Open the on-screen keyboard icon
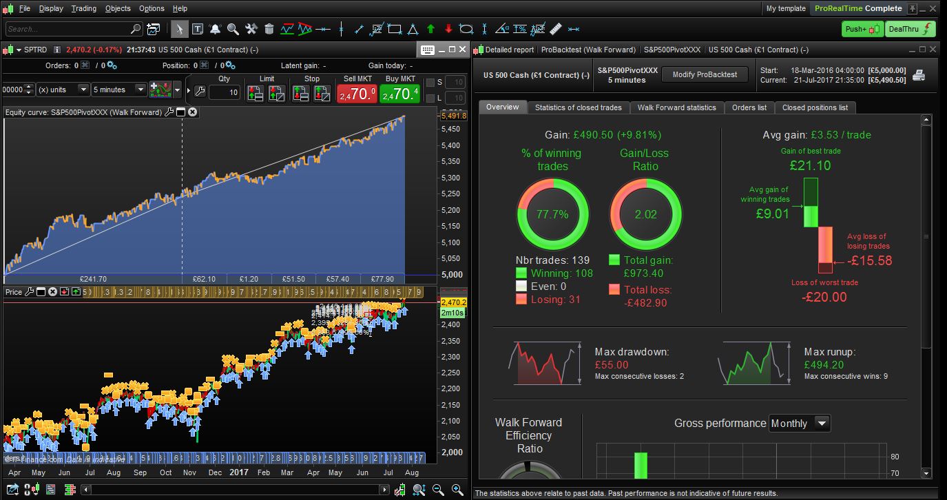 (x=427, y=50)
